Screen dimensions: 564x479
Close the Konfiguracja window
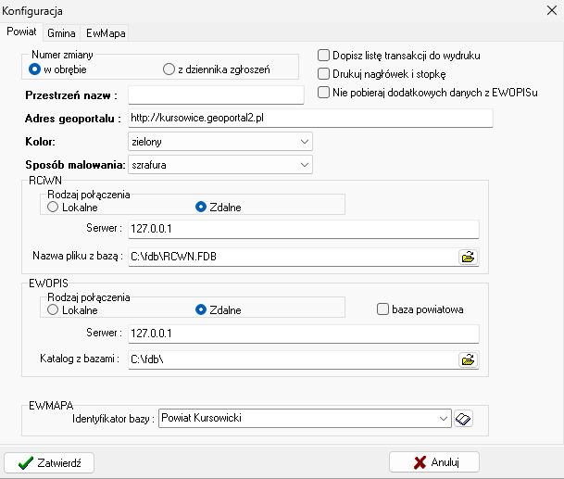click(552, 10)
